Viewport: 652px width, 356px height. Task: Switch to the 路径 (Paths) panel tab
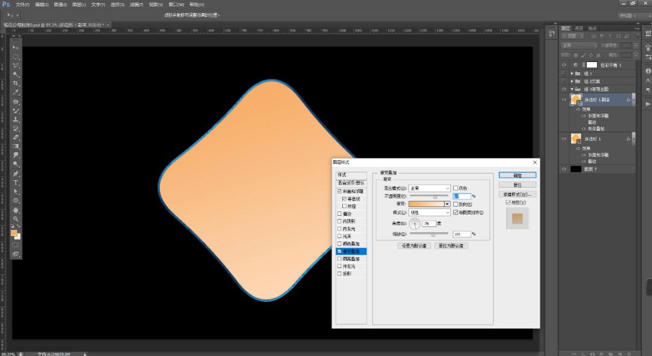(592, 28)
